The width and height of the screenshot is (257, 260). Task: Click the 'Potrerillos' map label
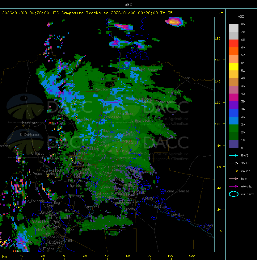point(52,170)
